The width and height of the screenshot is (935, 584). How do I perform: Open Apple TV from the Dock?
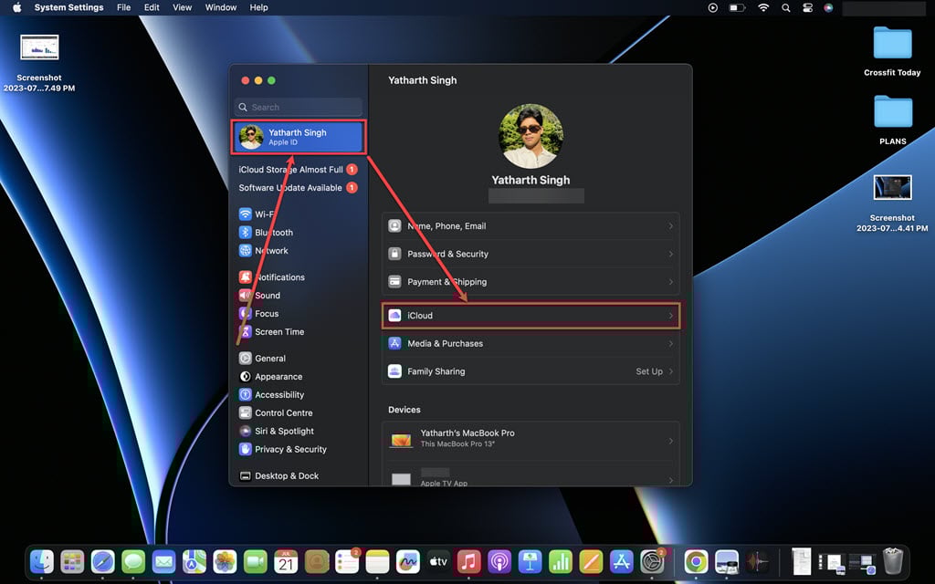click(x=438, y=561)
